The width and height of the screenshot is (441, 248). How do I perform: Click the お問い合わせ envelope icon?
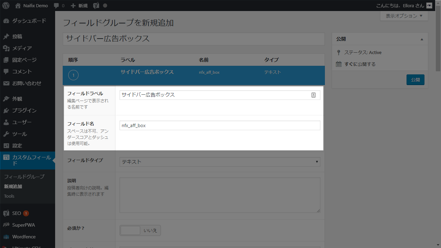6,83
